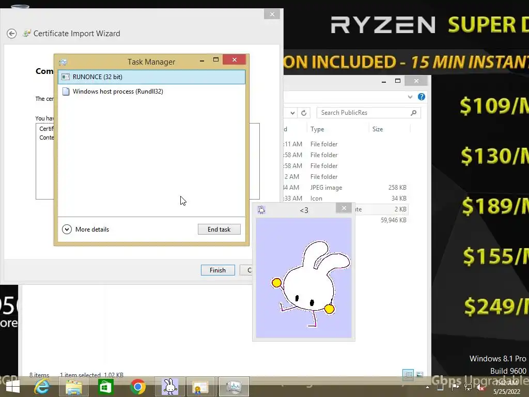Open Action Center flag icon
The width and height of the screenshot is (529, 397).
click(x=455, y=387)
